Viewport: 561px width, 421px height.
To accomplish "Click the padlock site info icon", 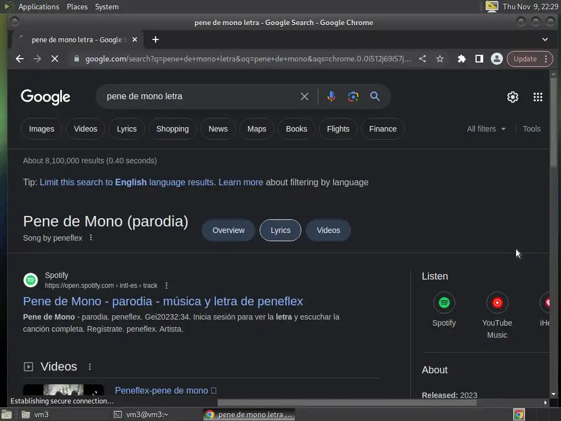I will coord(76,59).
